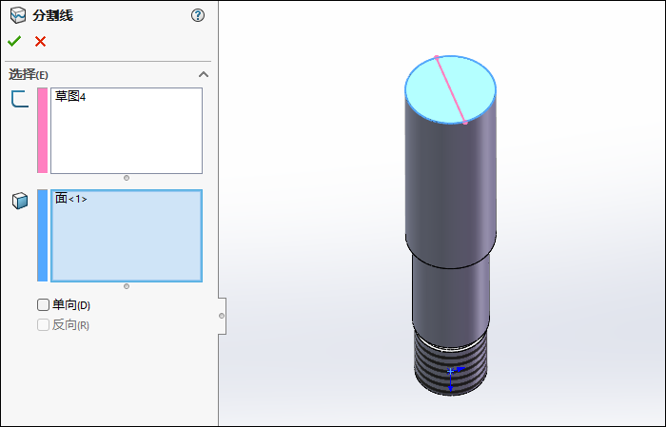
Task: Click resize handle below the face selection box
Action: point(127,285)
